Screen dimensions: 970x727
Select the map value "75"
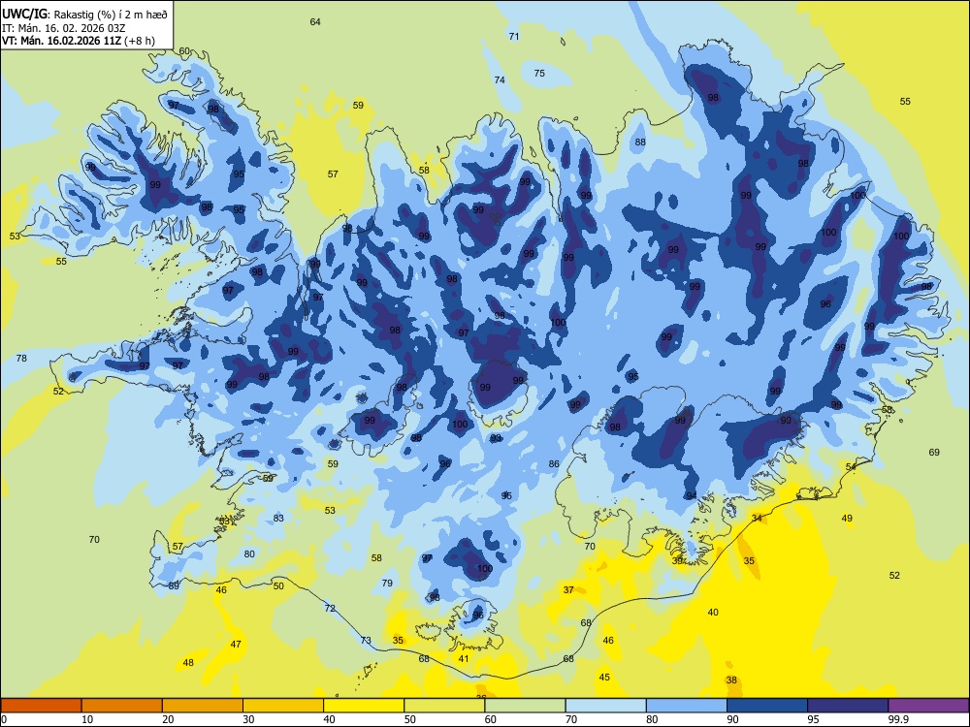click(x=539, y=74)
